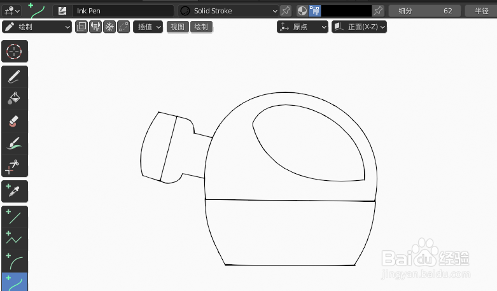Pin the Solid Stroke material

pos(286,11)
